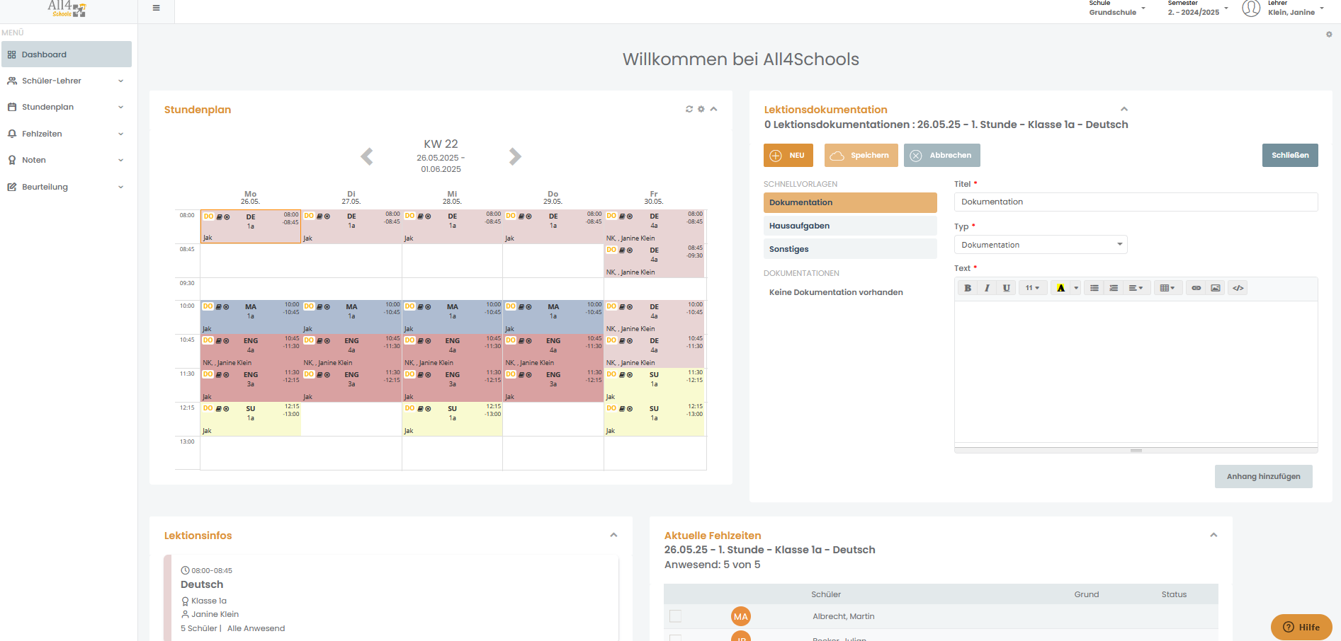Open the Dashboard menu item
The height and width of the screenshot is (641, 1341).
tap(67, 54)
